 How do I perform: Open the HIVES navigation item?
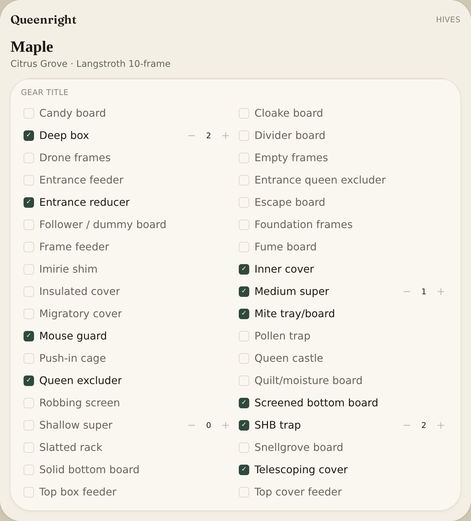click(x=448, y=20)
